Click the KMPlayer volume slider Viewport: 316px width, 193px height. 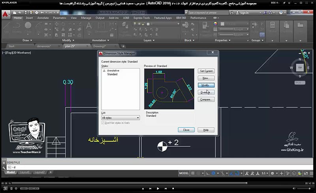coord(304,189)
